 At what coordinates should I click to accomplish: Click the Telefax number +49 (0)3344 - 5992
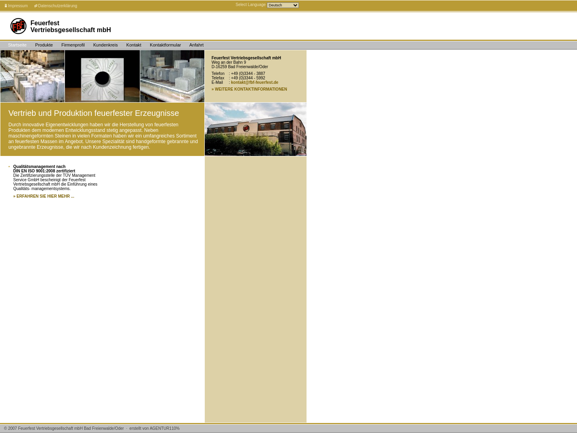[248, 78]
